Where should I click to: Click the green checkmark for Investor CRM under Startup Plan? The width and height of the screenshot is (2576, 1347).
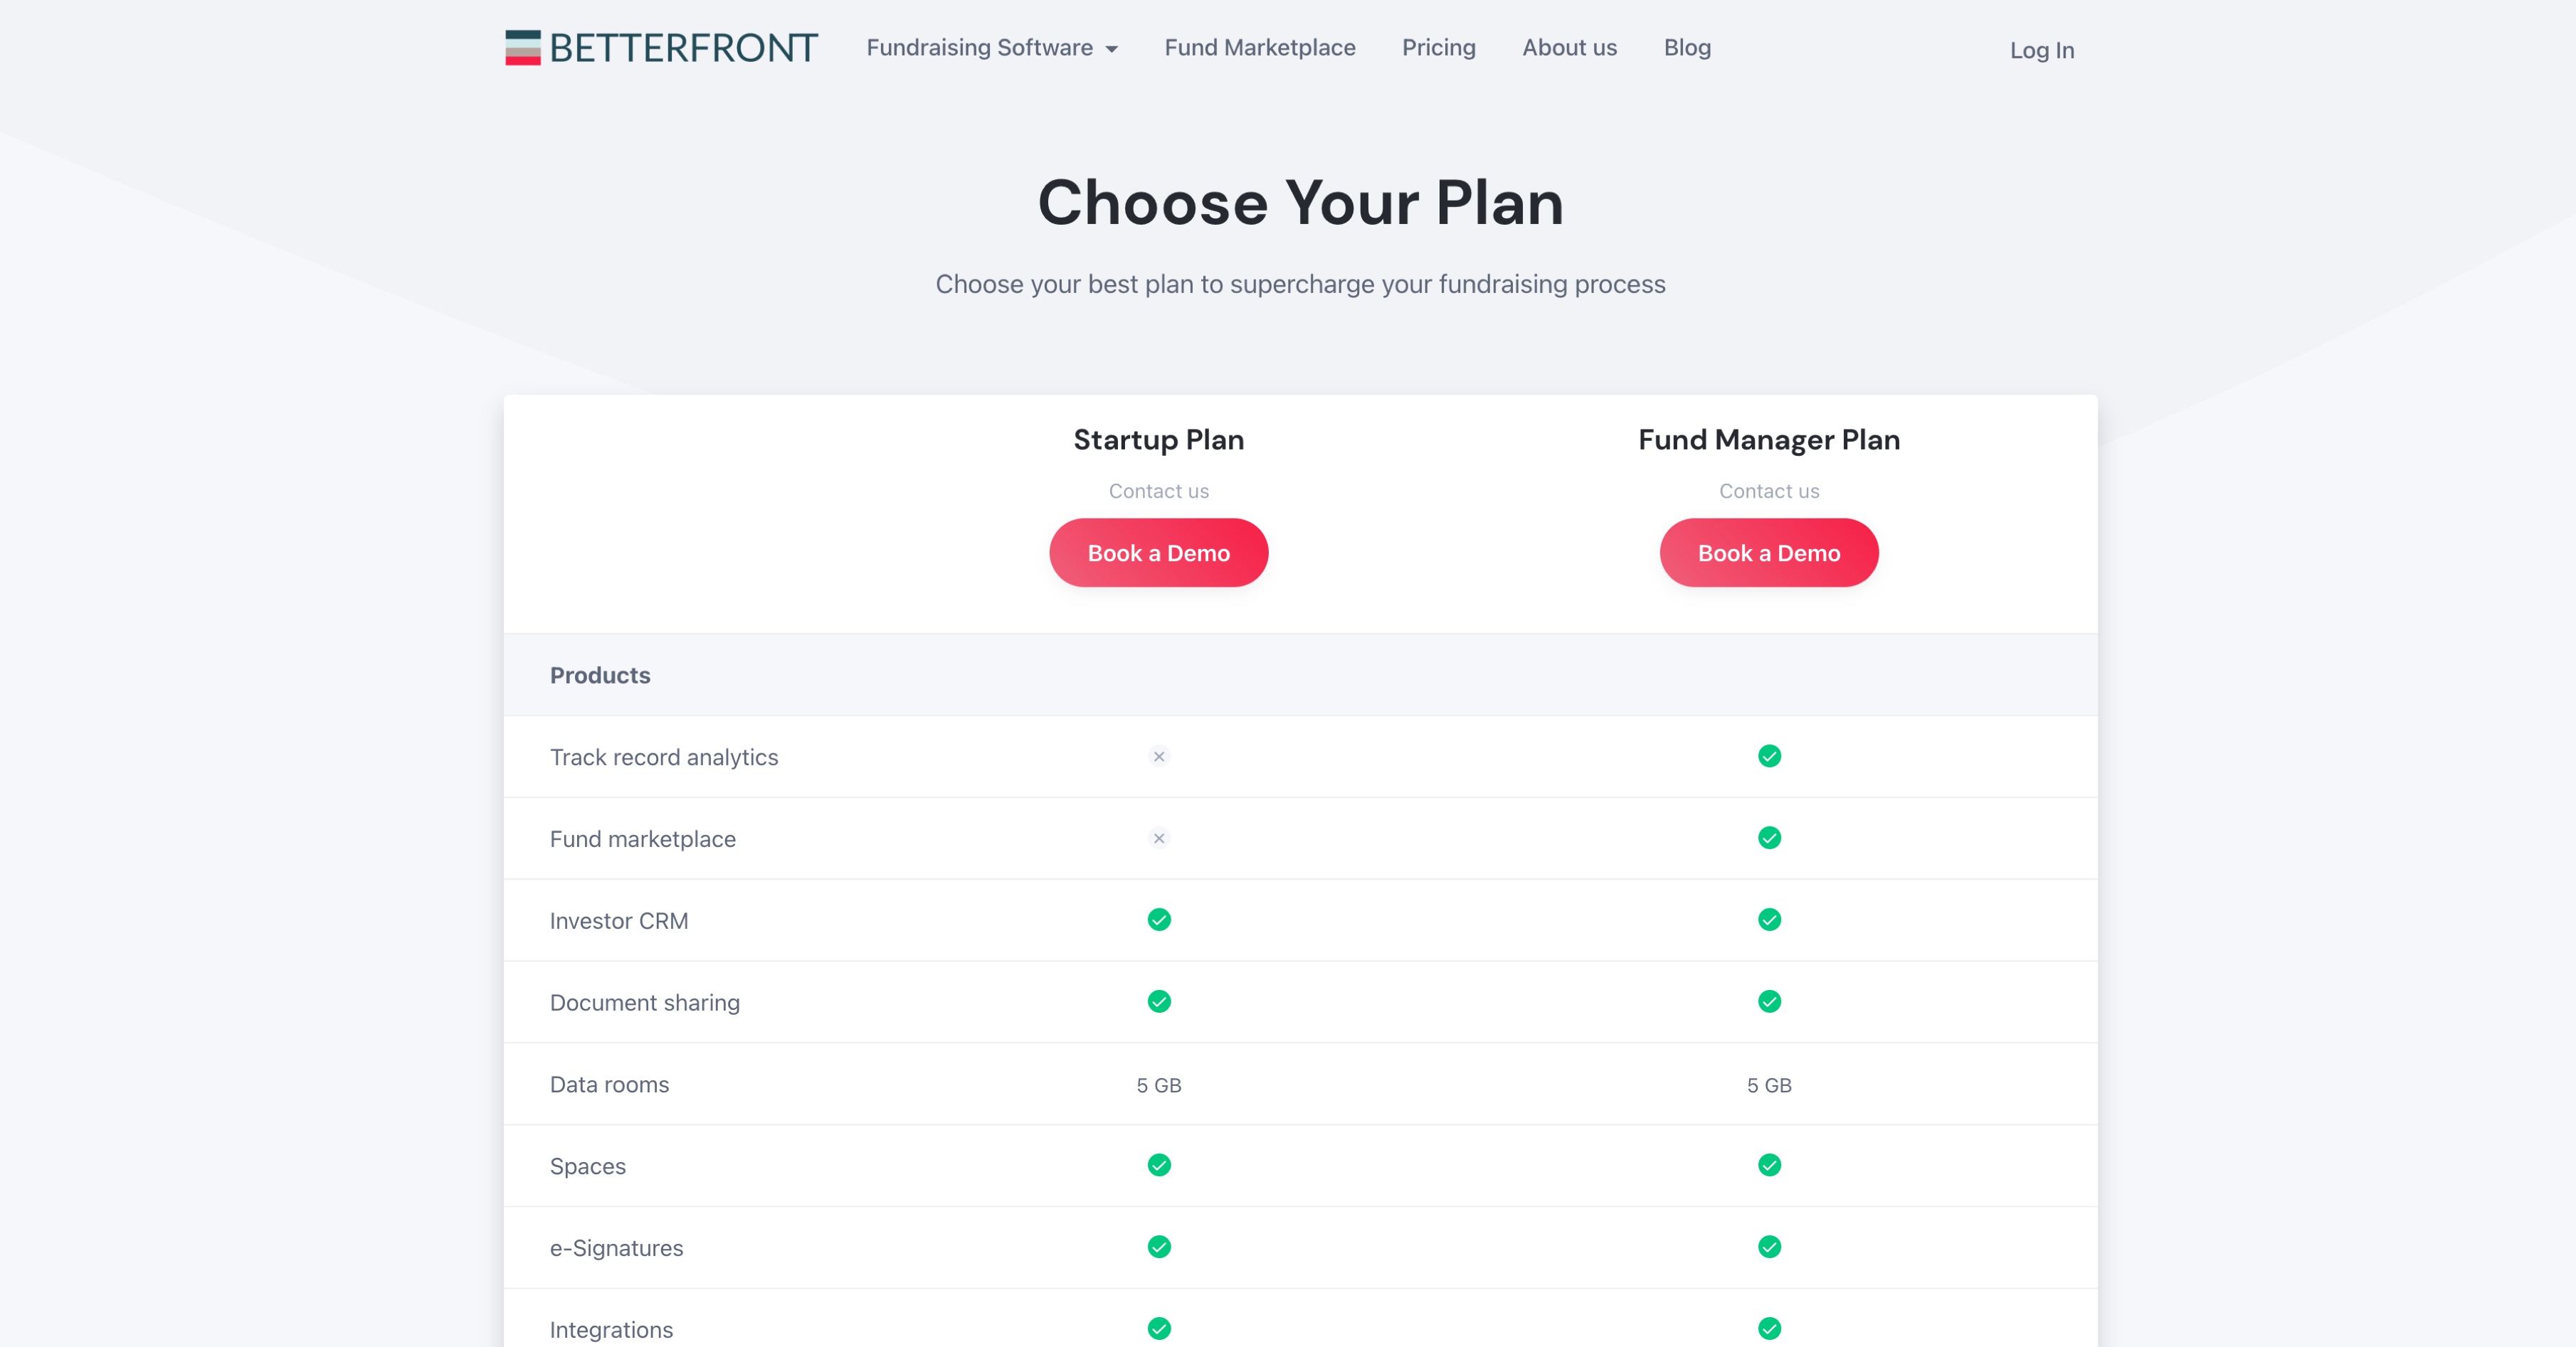tap(1158, 920)
